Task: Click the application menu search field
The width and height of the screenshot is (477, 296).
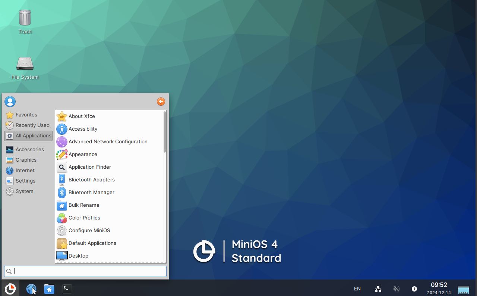Action: 85,271
